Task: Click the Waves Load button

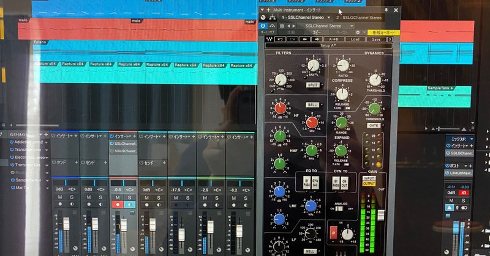Action: point(355,39)
